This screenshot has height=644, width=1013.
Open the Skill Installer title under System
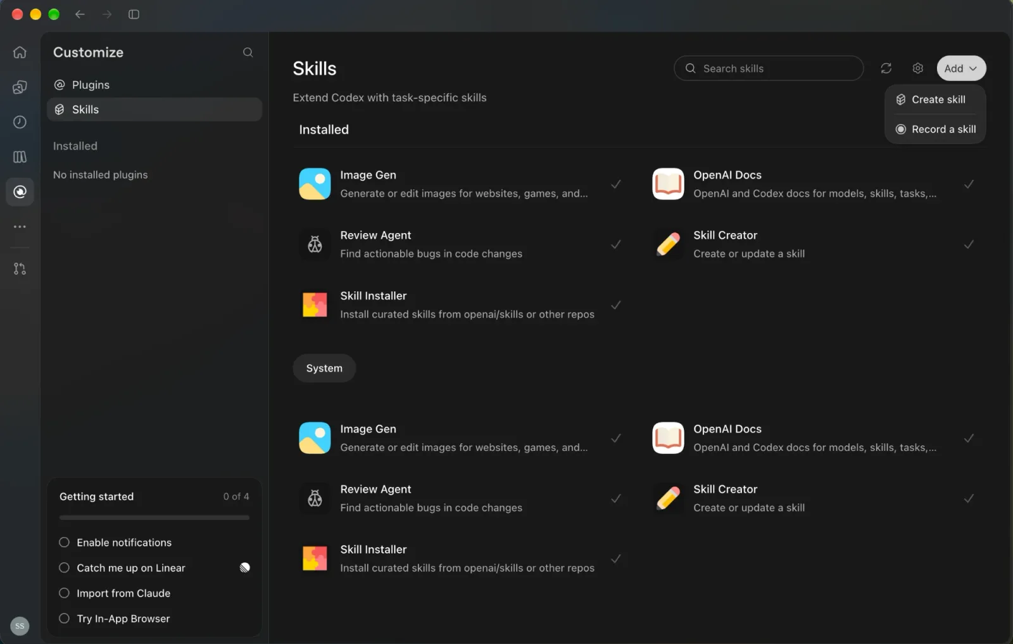[374, 549]
